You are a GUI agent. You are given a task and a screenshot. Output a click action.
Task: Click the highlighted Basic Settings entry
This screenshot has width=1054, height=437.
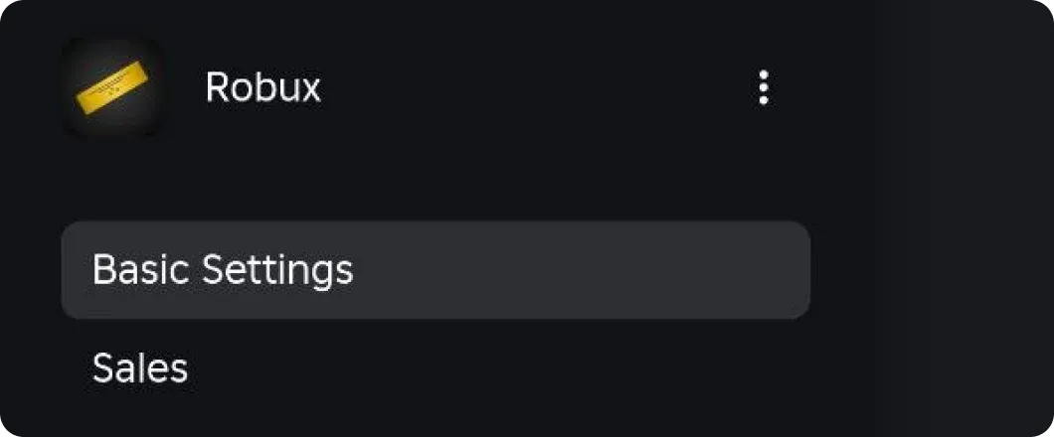tap(436, 270)
